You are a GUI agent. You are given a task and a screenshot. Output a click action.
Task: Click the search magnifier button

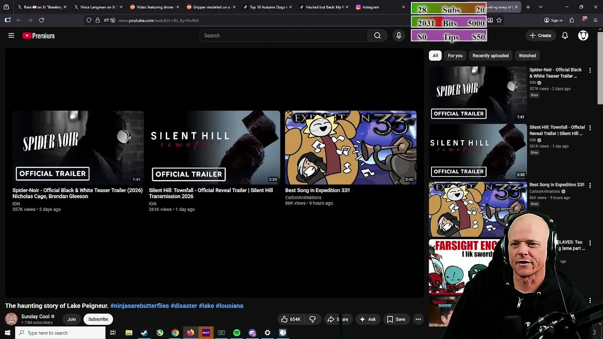tap(377, 35)
